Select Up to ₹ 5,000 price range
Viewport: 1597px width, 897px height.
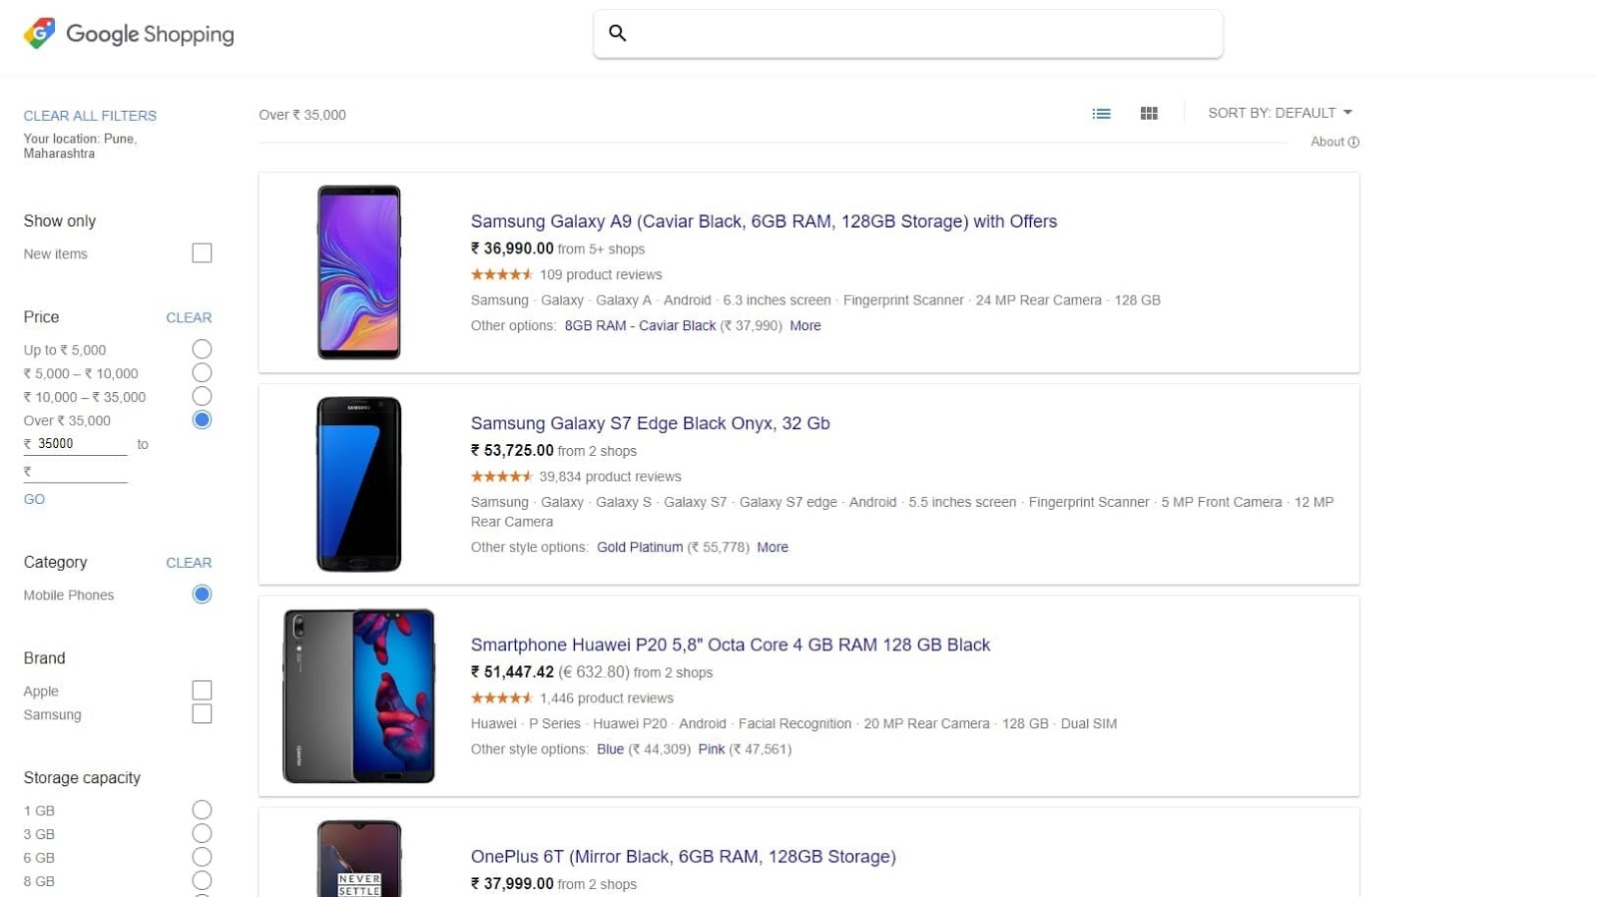click(202, 349)
